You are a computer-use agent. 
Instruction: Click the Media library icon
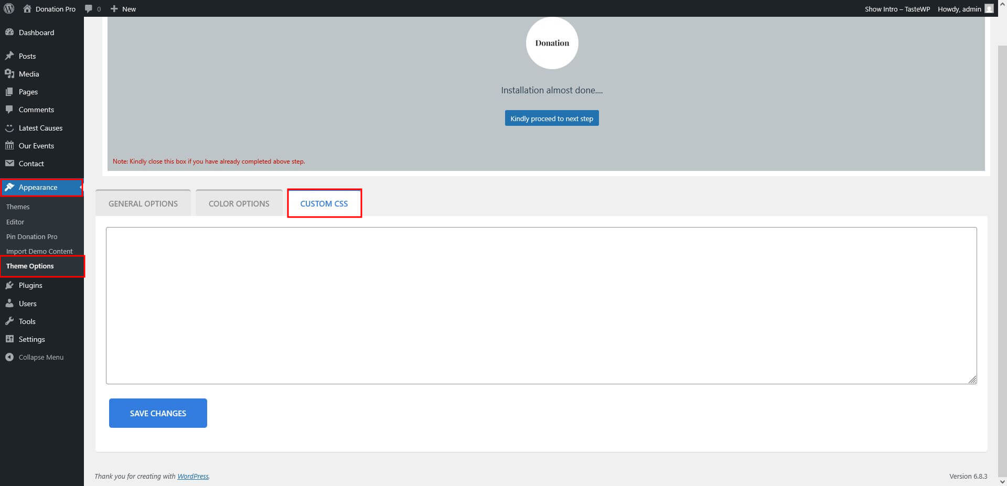pyautogui.click(x=9, y=74)
